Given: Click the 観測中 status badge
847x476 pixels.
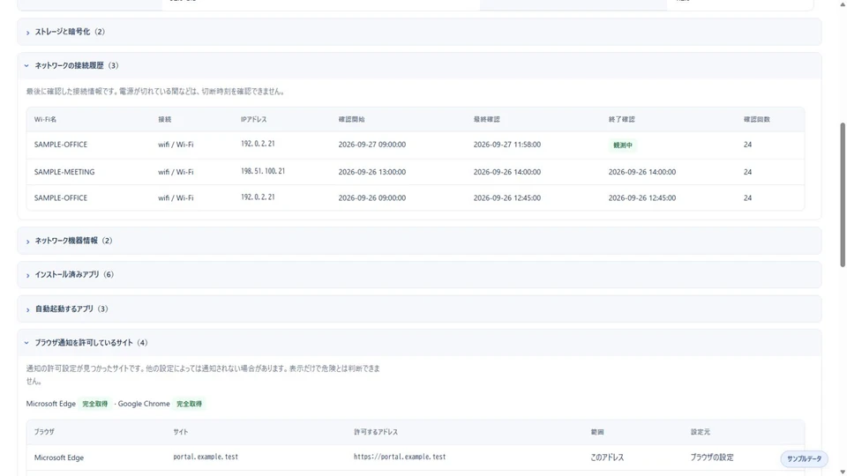Looking at the screenshot, I should point(623,145).
